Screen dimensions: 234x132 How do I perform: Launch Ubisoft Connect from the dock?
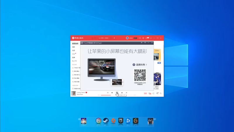(98, 121)
